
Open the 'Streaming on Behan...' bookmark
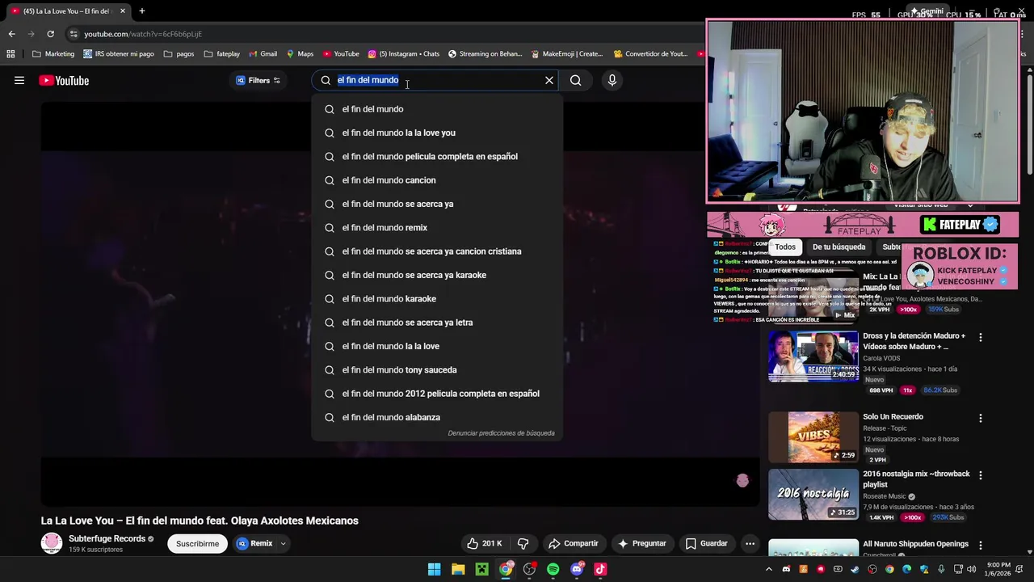(485, 54)
